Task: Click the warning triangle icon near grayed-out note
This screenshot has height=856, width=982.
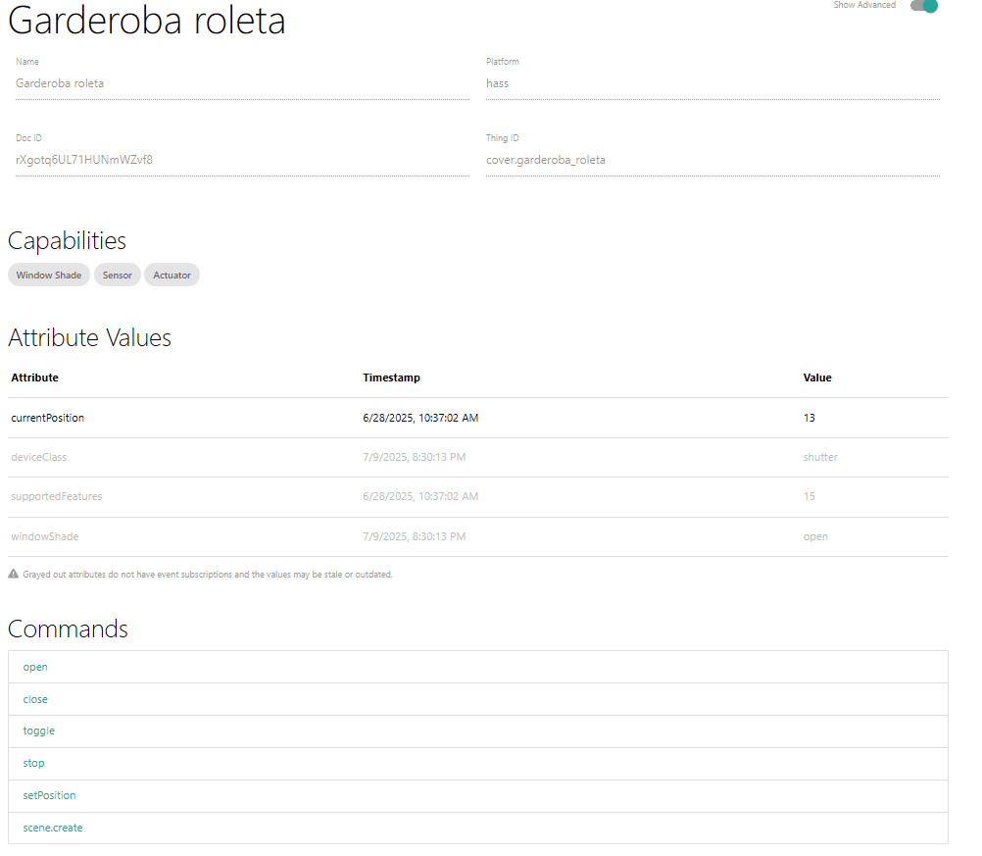Action: (14, 575)
